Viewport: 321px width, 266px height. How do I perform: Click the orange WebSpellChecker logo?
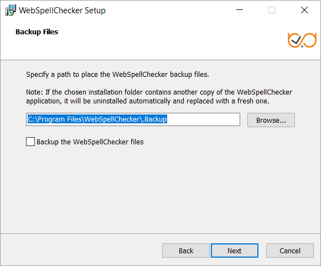pyautogui.click(x=302, y=40)
